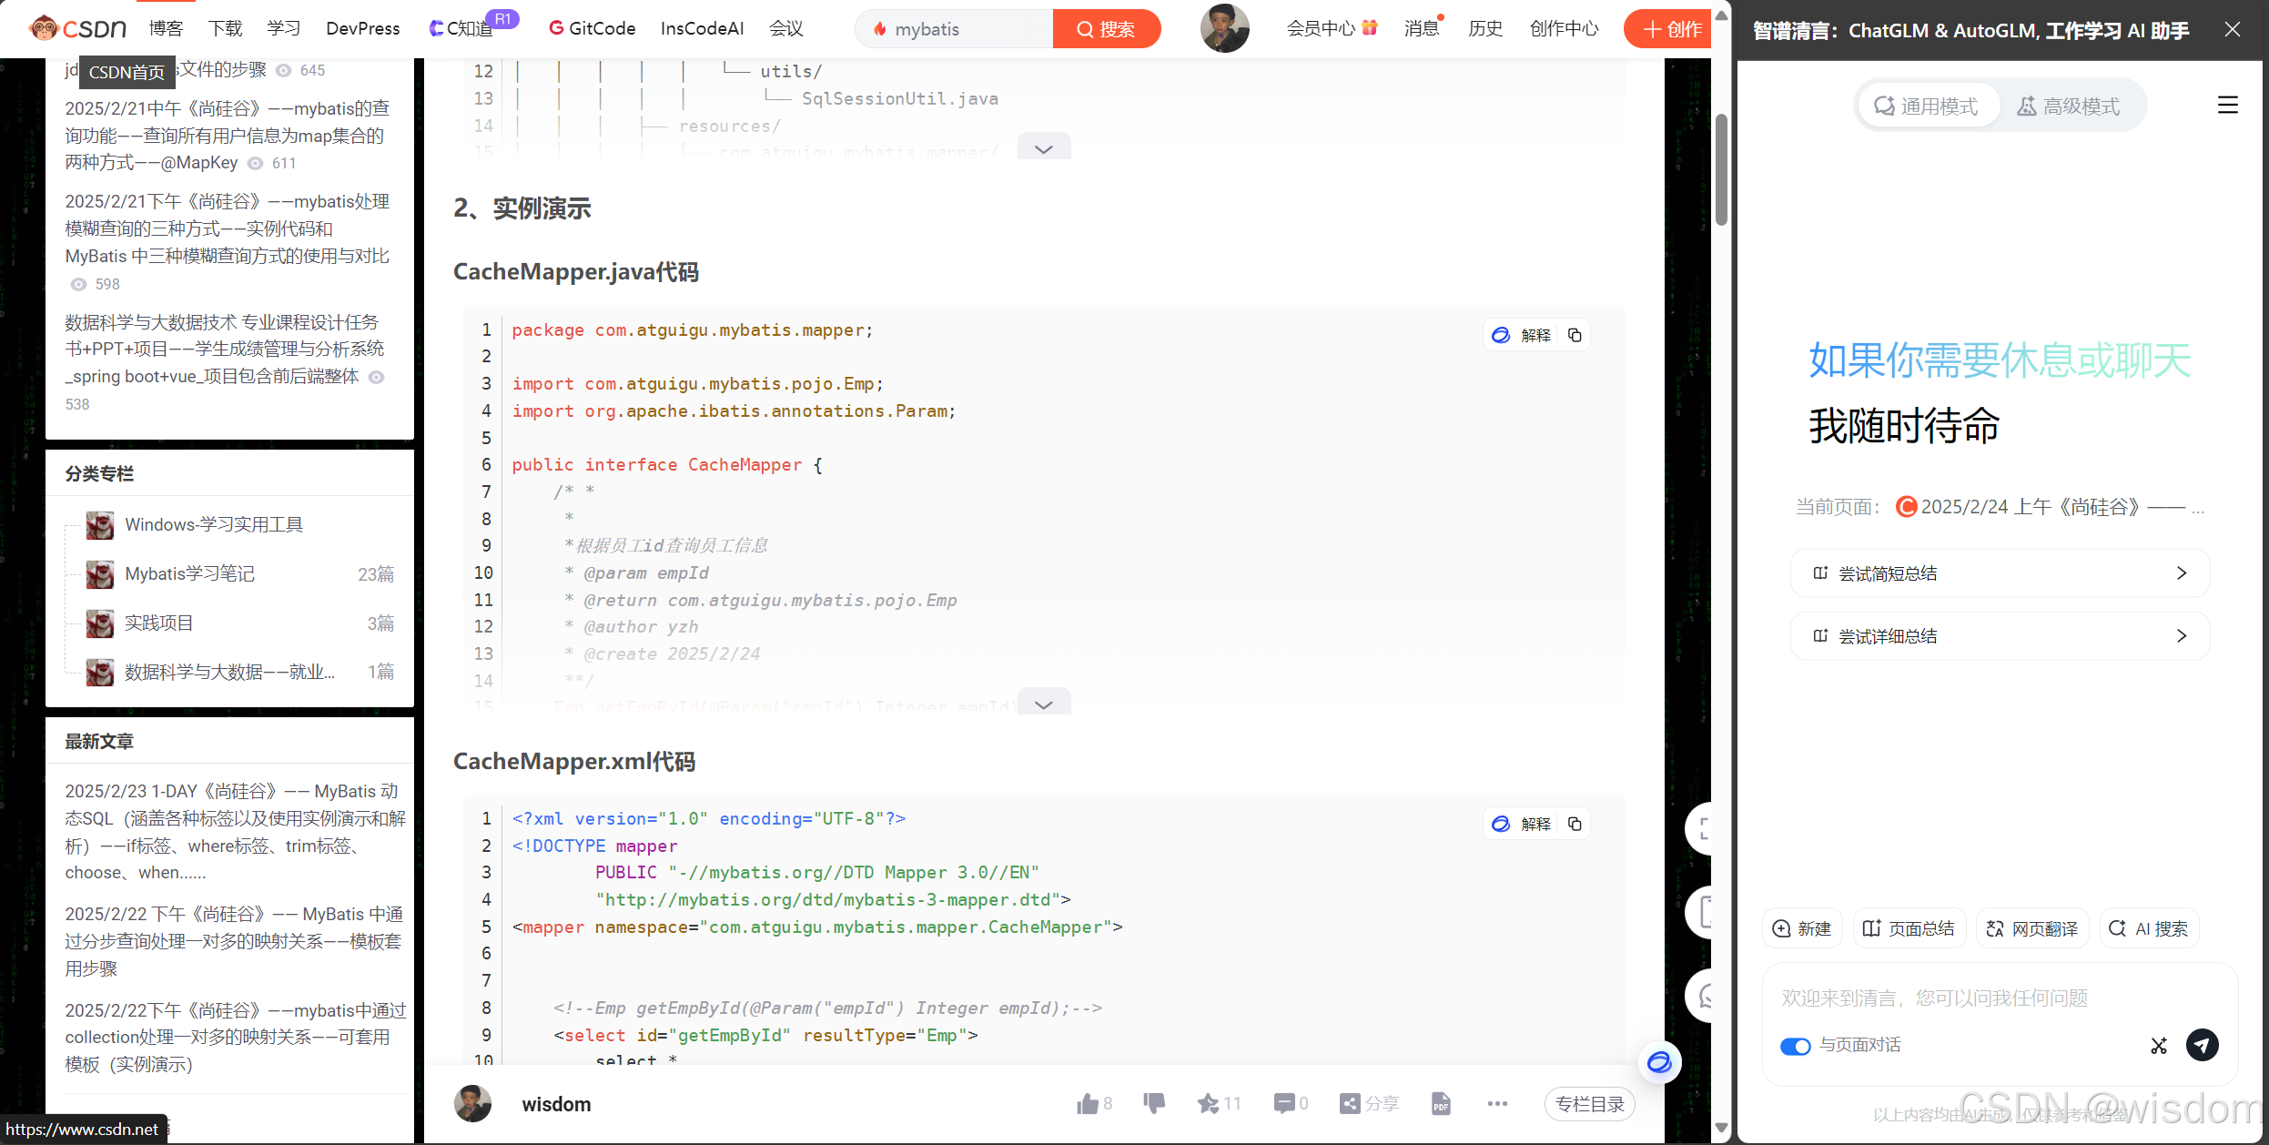Screen dimensions: 2269x1145
Task: Open the 博客 navigation item
Action: coord(166,29)
